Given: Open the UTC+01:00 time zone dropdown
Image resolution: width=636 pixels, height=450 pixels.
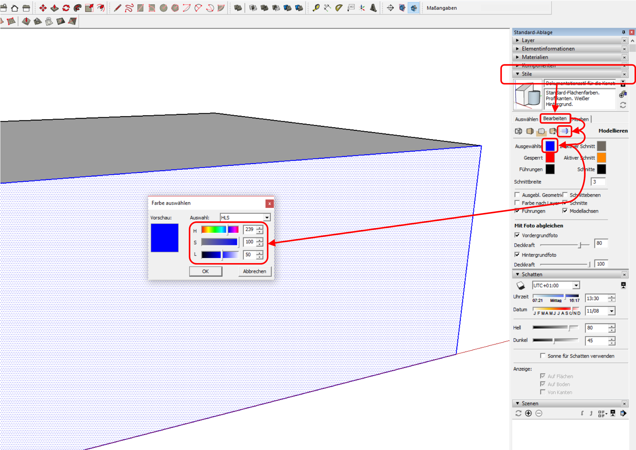Looking at the screenshot, I should (x=576, y=286).
